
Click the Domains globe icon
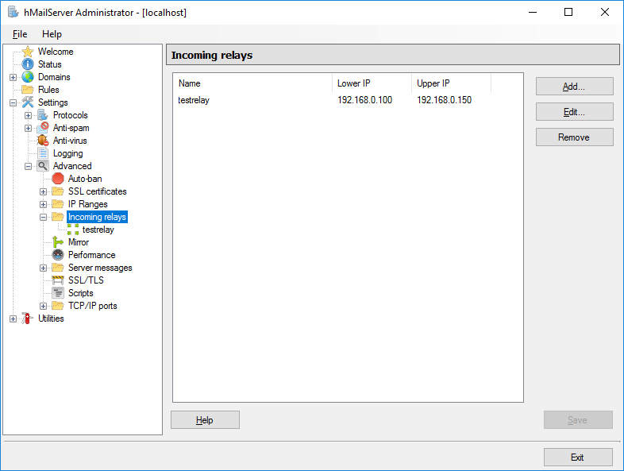coord(28,77)
